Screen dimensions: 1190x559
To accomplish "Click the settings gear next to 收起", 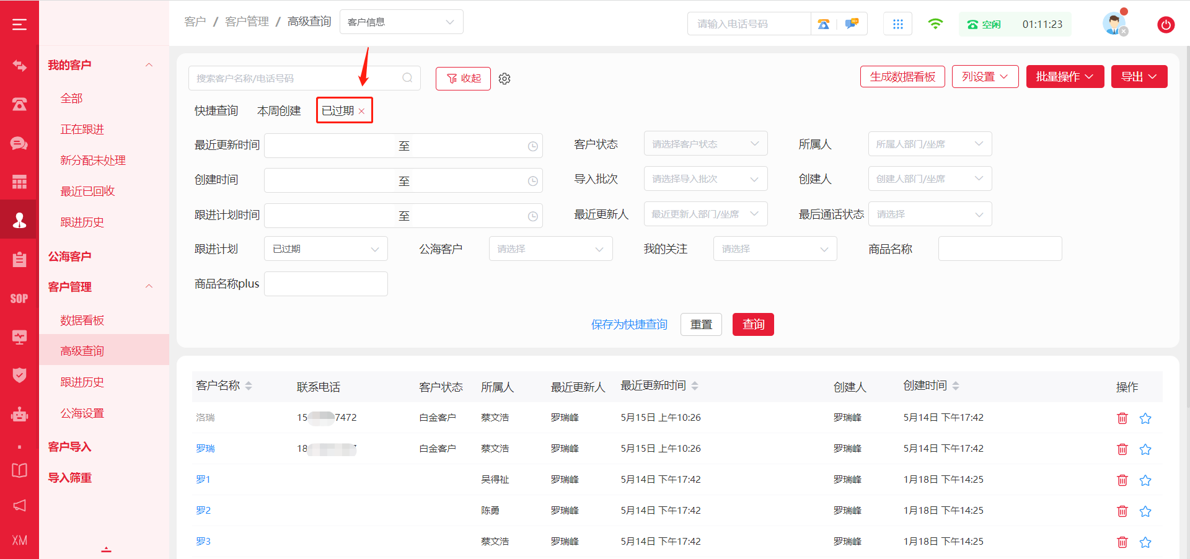I will coord(505,79).
